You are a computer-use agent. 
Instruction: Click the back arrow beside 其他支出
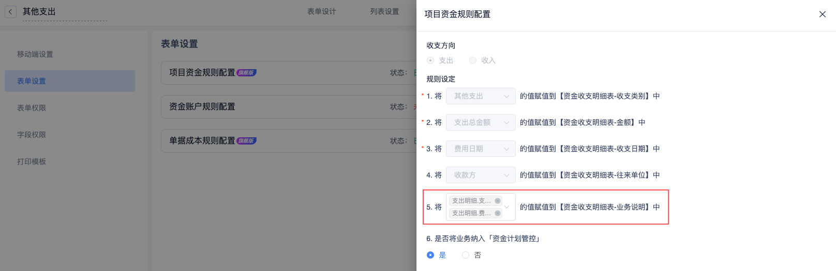10,11
